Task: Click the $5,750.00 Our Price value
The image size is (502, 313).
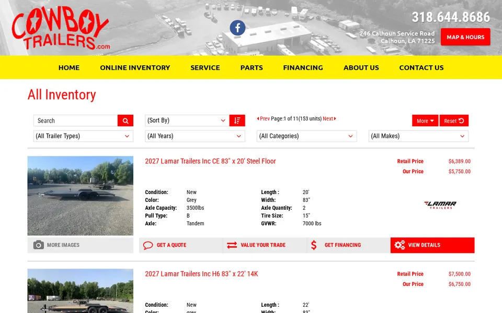Action: 460,172
